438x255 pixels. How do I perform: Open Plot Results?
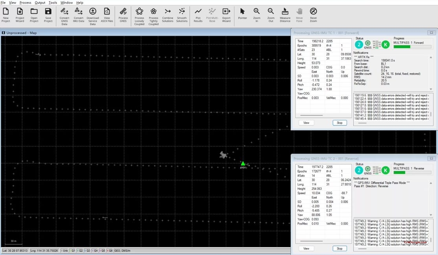click(198, 15)
